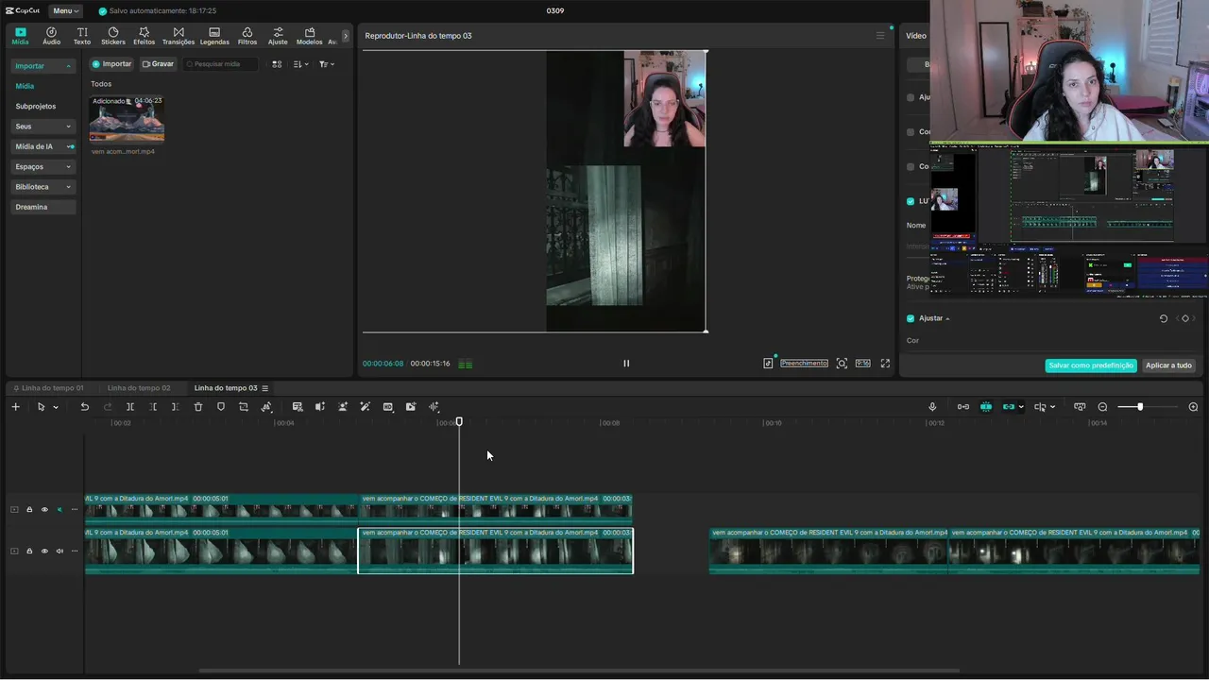This screenshot has width=1209, height=680.
Task: Open the Áudio panel
Action: tap(51, 36)
